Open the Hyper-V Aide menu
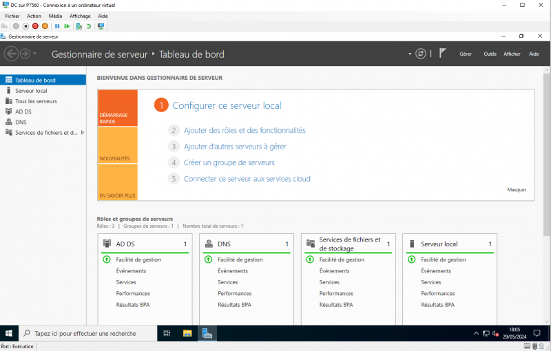The width and height of the screenshot is (551, 351). pos(103,16)
